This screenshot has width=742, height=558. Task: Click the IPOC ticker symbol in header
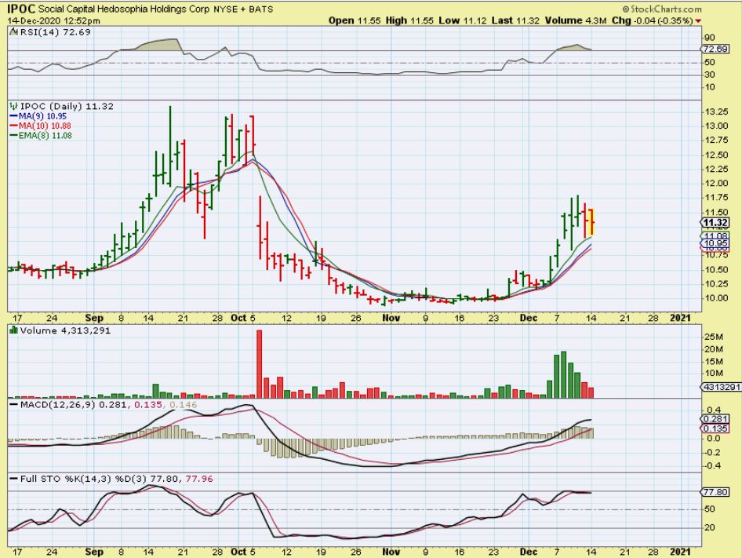(21, 8)
